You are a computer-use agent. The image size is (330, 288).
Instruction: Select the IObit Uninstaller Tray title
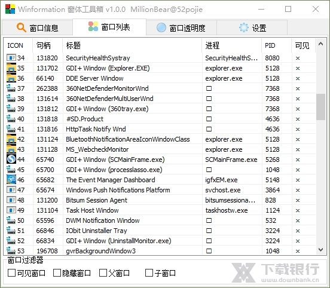[x=96, y=231]
